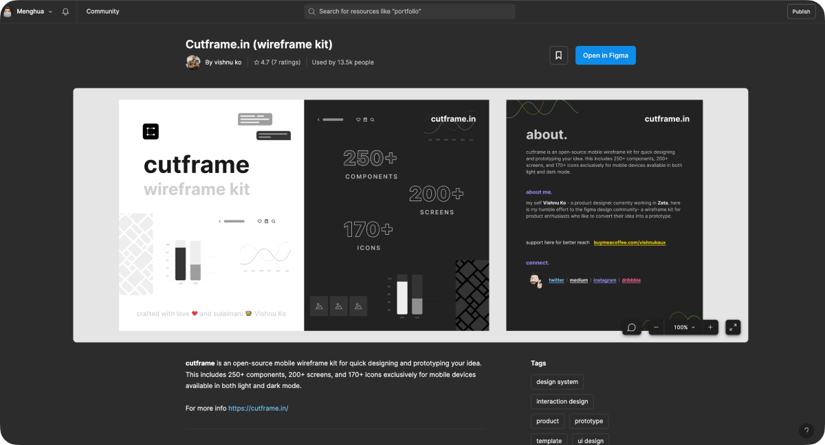Click buymeacoffee.com/vishnukoux link in preview
Viewport: 825px width, 445px height.
pyautogui.click(x=630, y=242)
